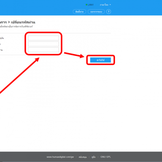Open the www.humaxdigital.com/gw footer link
Viewport: 162px width, 162px height.
pyautogui.click(x=60, y=157)
